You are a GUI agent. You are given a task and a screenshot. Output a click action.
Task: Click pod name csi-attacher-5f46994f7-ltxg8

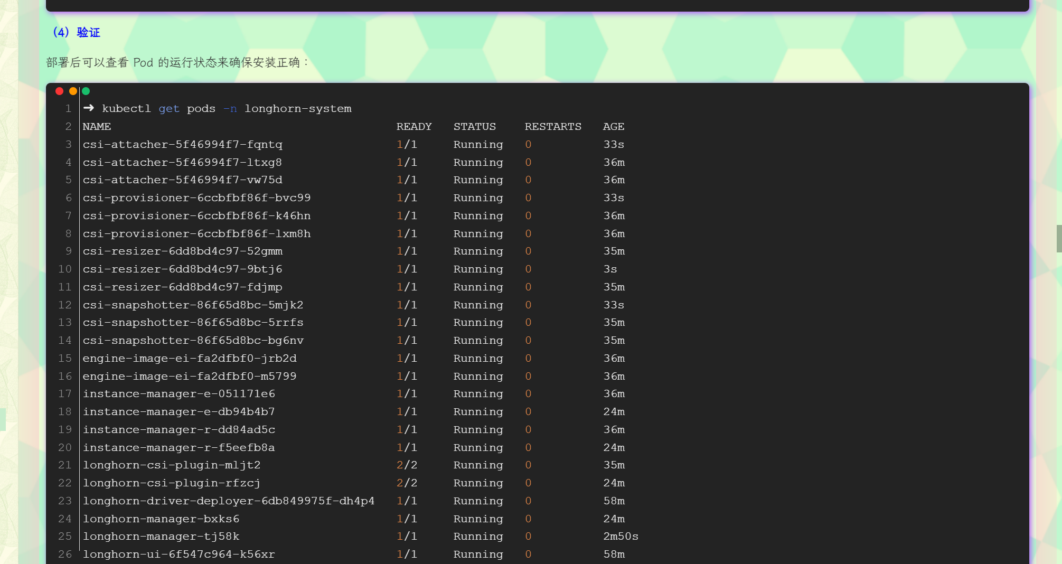tap(182, 163)
